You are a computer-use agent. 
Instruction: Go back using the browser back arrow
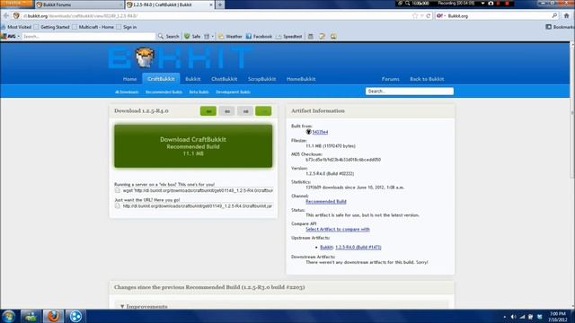pyautogui.click(x=6, y=16)
